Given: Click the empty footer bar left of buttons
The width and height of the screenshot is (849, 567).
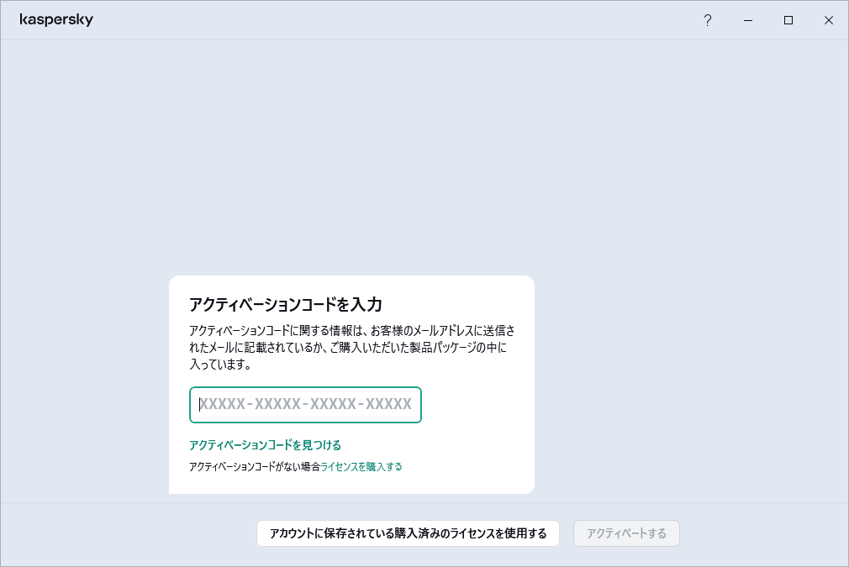Looking at the screenshot, I should [126, 533].
